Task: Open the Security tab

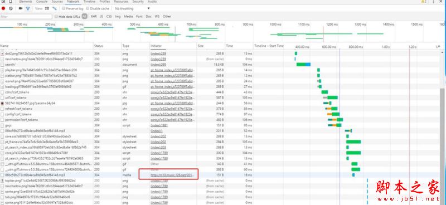Action: click(138, 2)
